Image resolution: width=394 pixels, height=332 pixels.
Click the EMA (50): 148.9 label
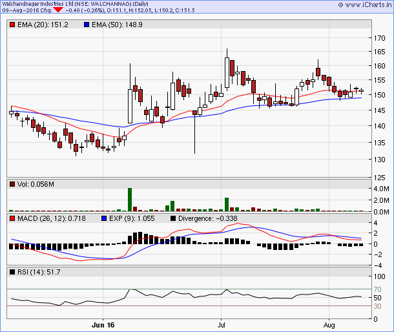click(117, 25)
